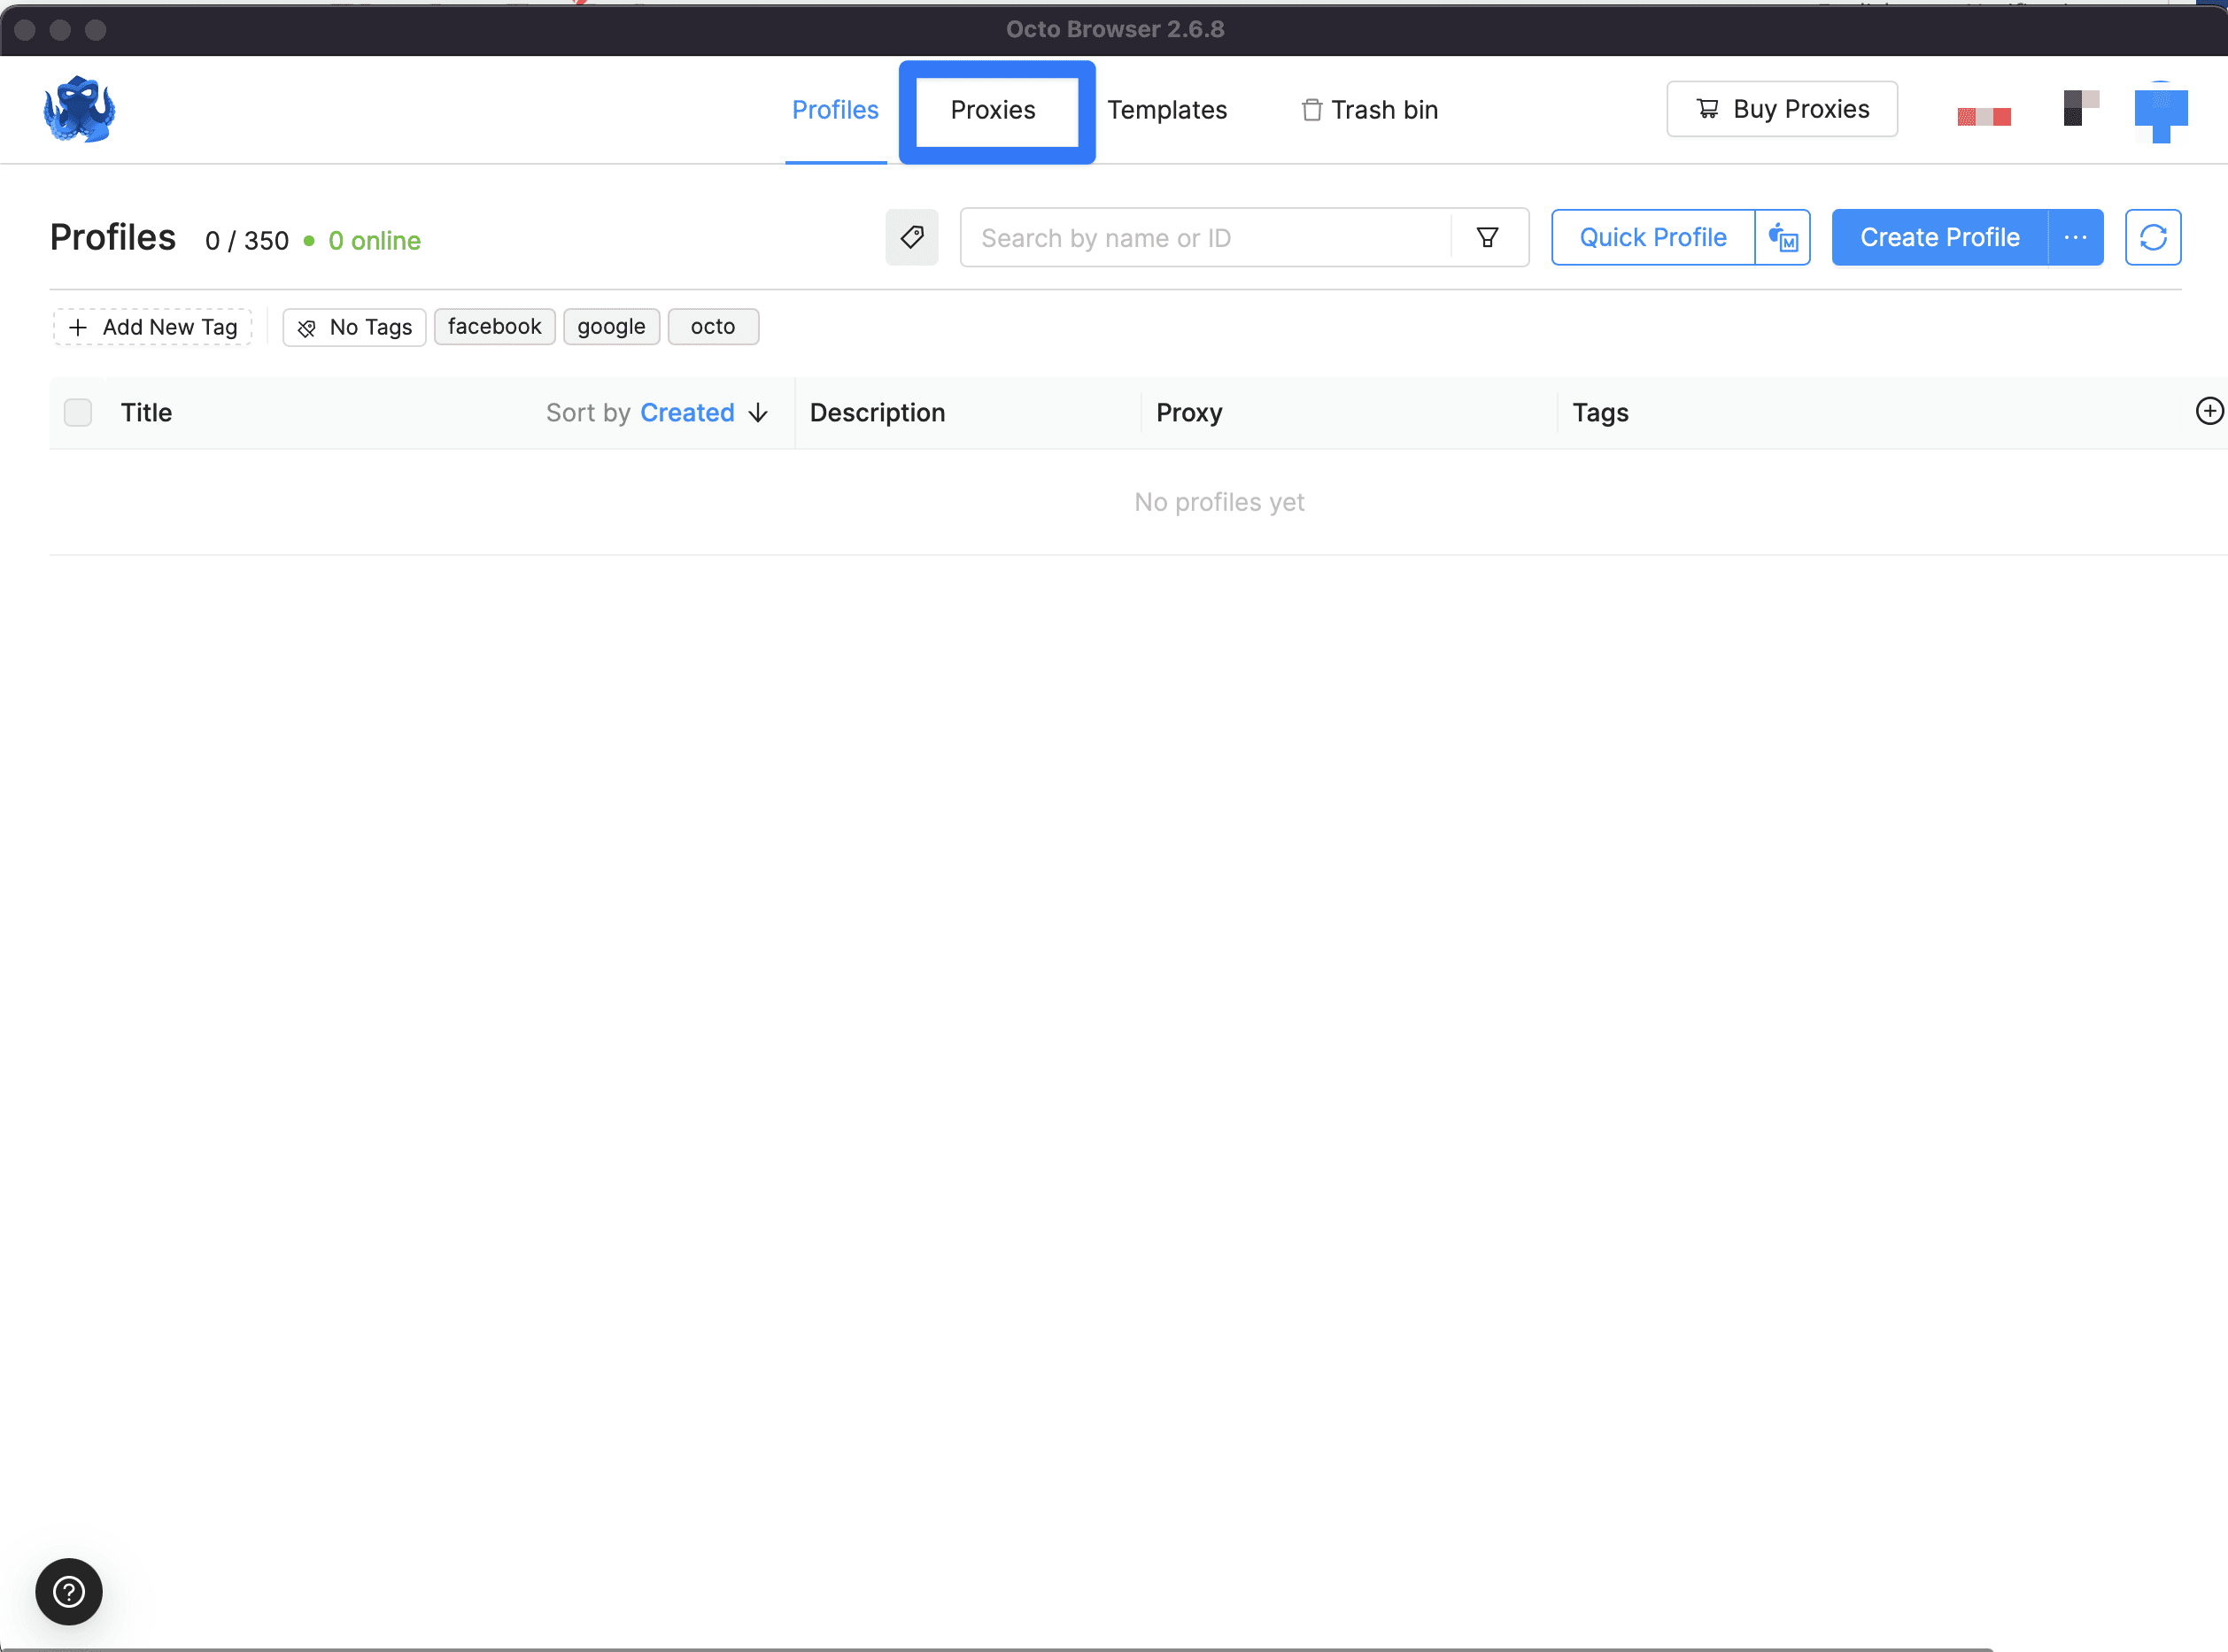This screenshot has width=2228, height=1652.
Task: Filter profiles by facebook tag
Action: (494, 326)
